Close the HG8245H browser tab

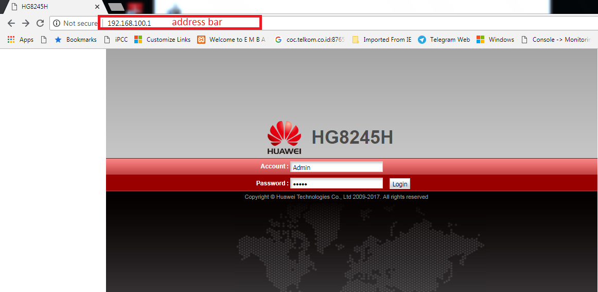point(97,7)
